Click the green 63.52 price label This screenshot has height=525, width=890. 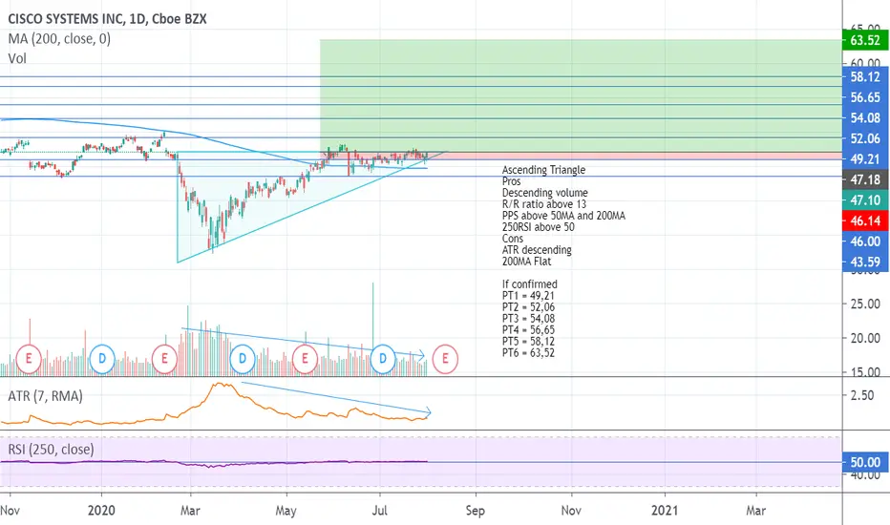tap(865, 40)
